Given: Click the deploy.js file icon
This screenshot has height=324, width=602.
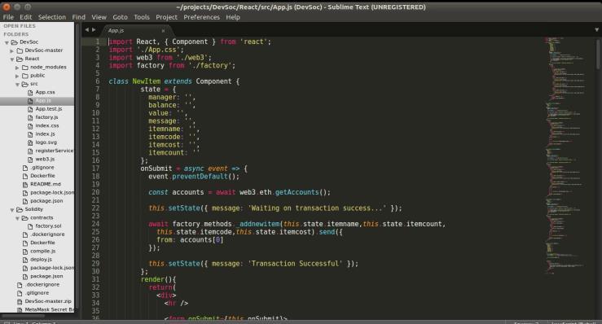Looking at the screenshot, I should [25, 260].
